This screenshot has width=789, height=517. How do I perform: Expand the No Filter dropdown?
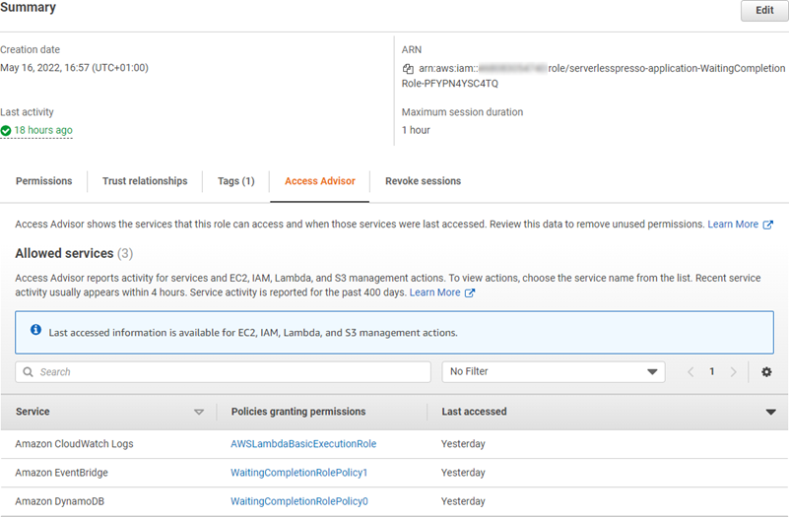click(554, 371)
